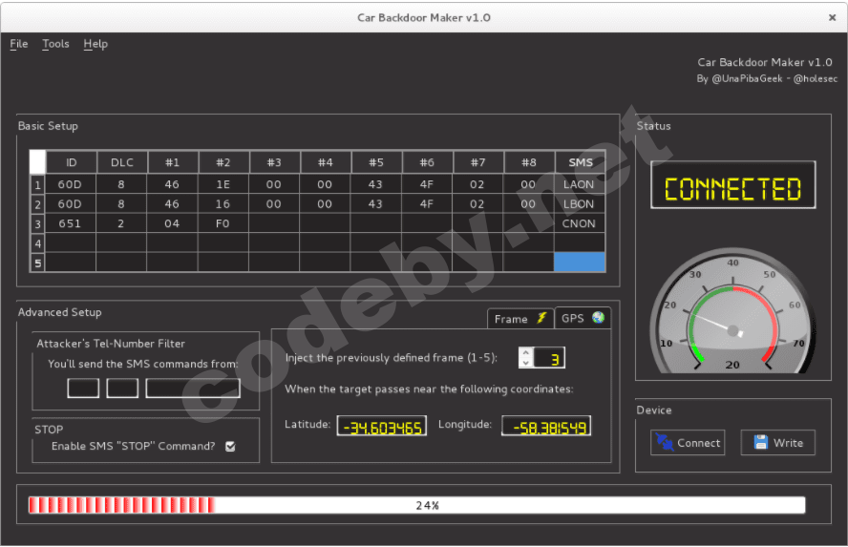The height and width of the screenshot is (547, 848).
Task: Select the ID column header
Action: click(x=72, y=162)
